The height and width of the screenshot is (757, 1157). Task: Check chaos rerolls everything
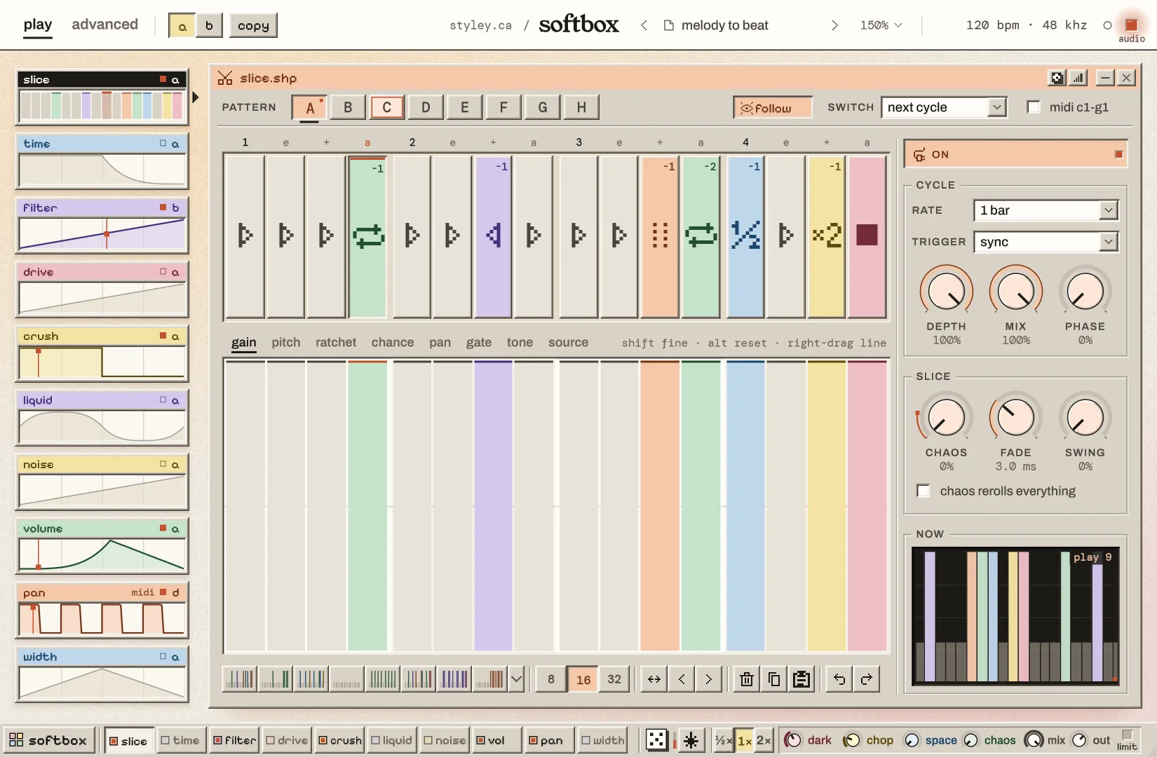[x=923, y=491]
